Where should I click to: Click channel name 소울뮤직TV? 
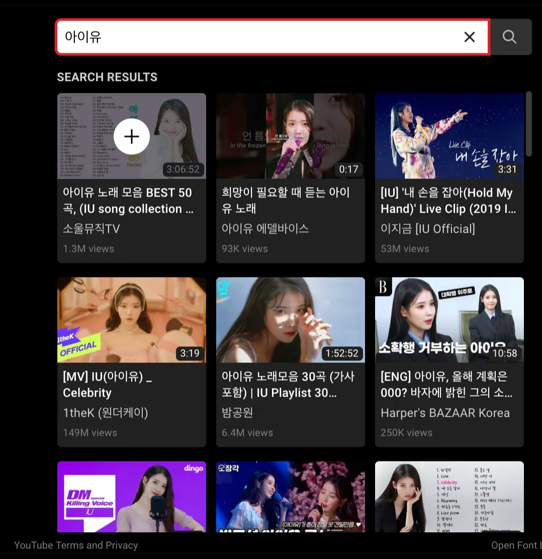pos(92,229)
